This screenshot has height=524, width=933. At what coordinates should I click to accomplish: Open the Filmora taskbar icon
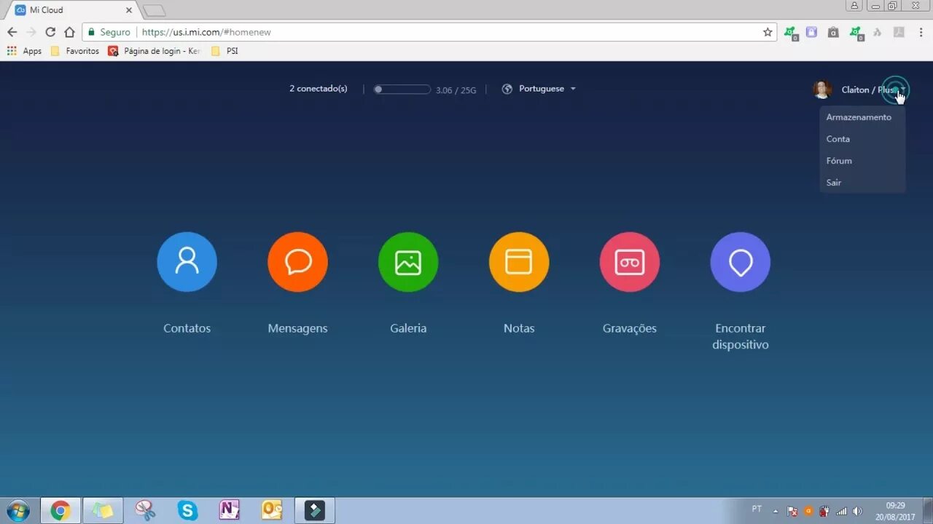point(314,511)
